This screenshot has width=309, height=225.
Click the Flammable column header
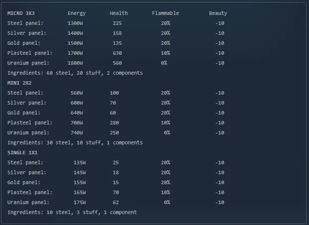(x=165, y=13)
